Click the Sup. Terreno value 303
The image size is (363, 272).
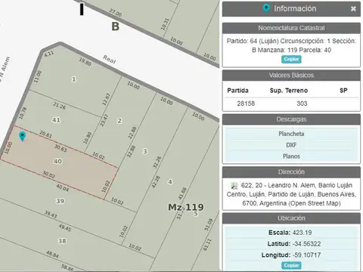click(302, 104)
